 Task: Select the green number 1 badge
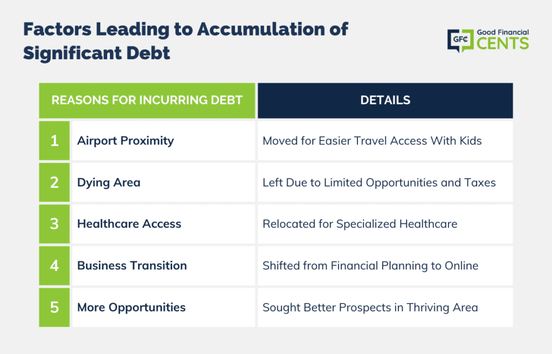coord(54,141)
